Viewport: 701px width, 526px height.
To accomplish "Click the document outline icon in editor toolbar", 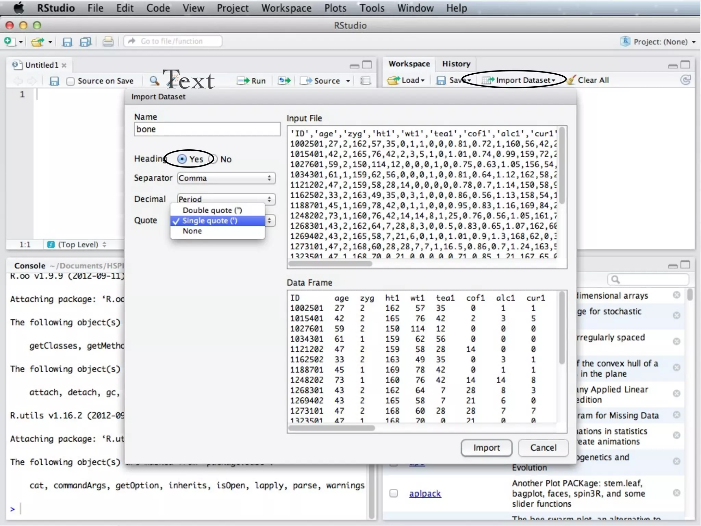I will 365,80.
